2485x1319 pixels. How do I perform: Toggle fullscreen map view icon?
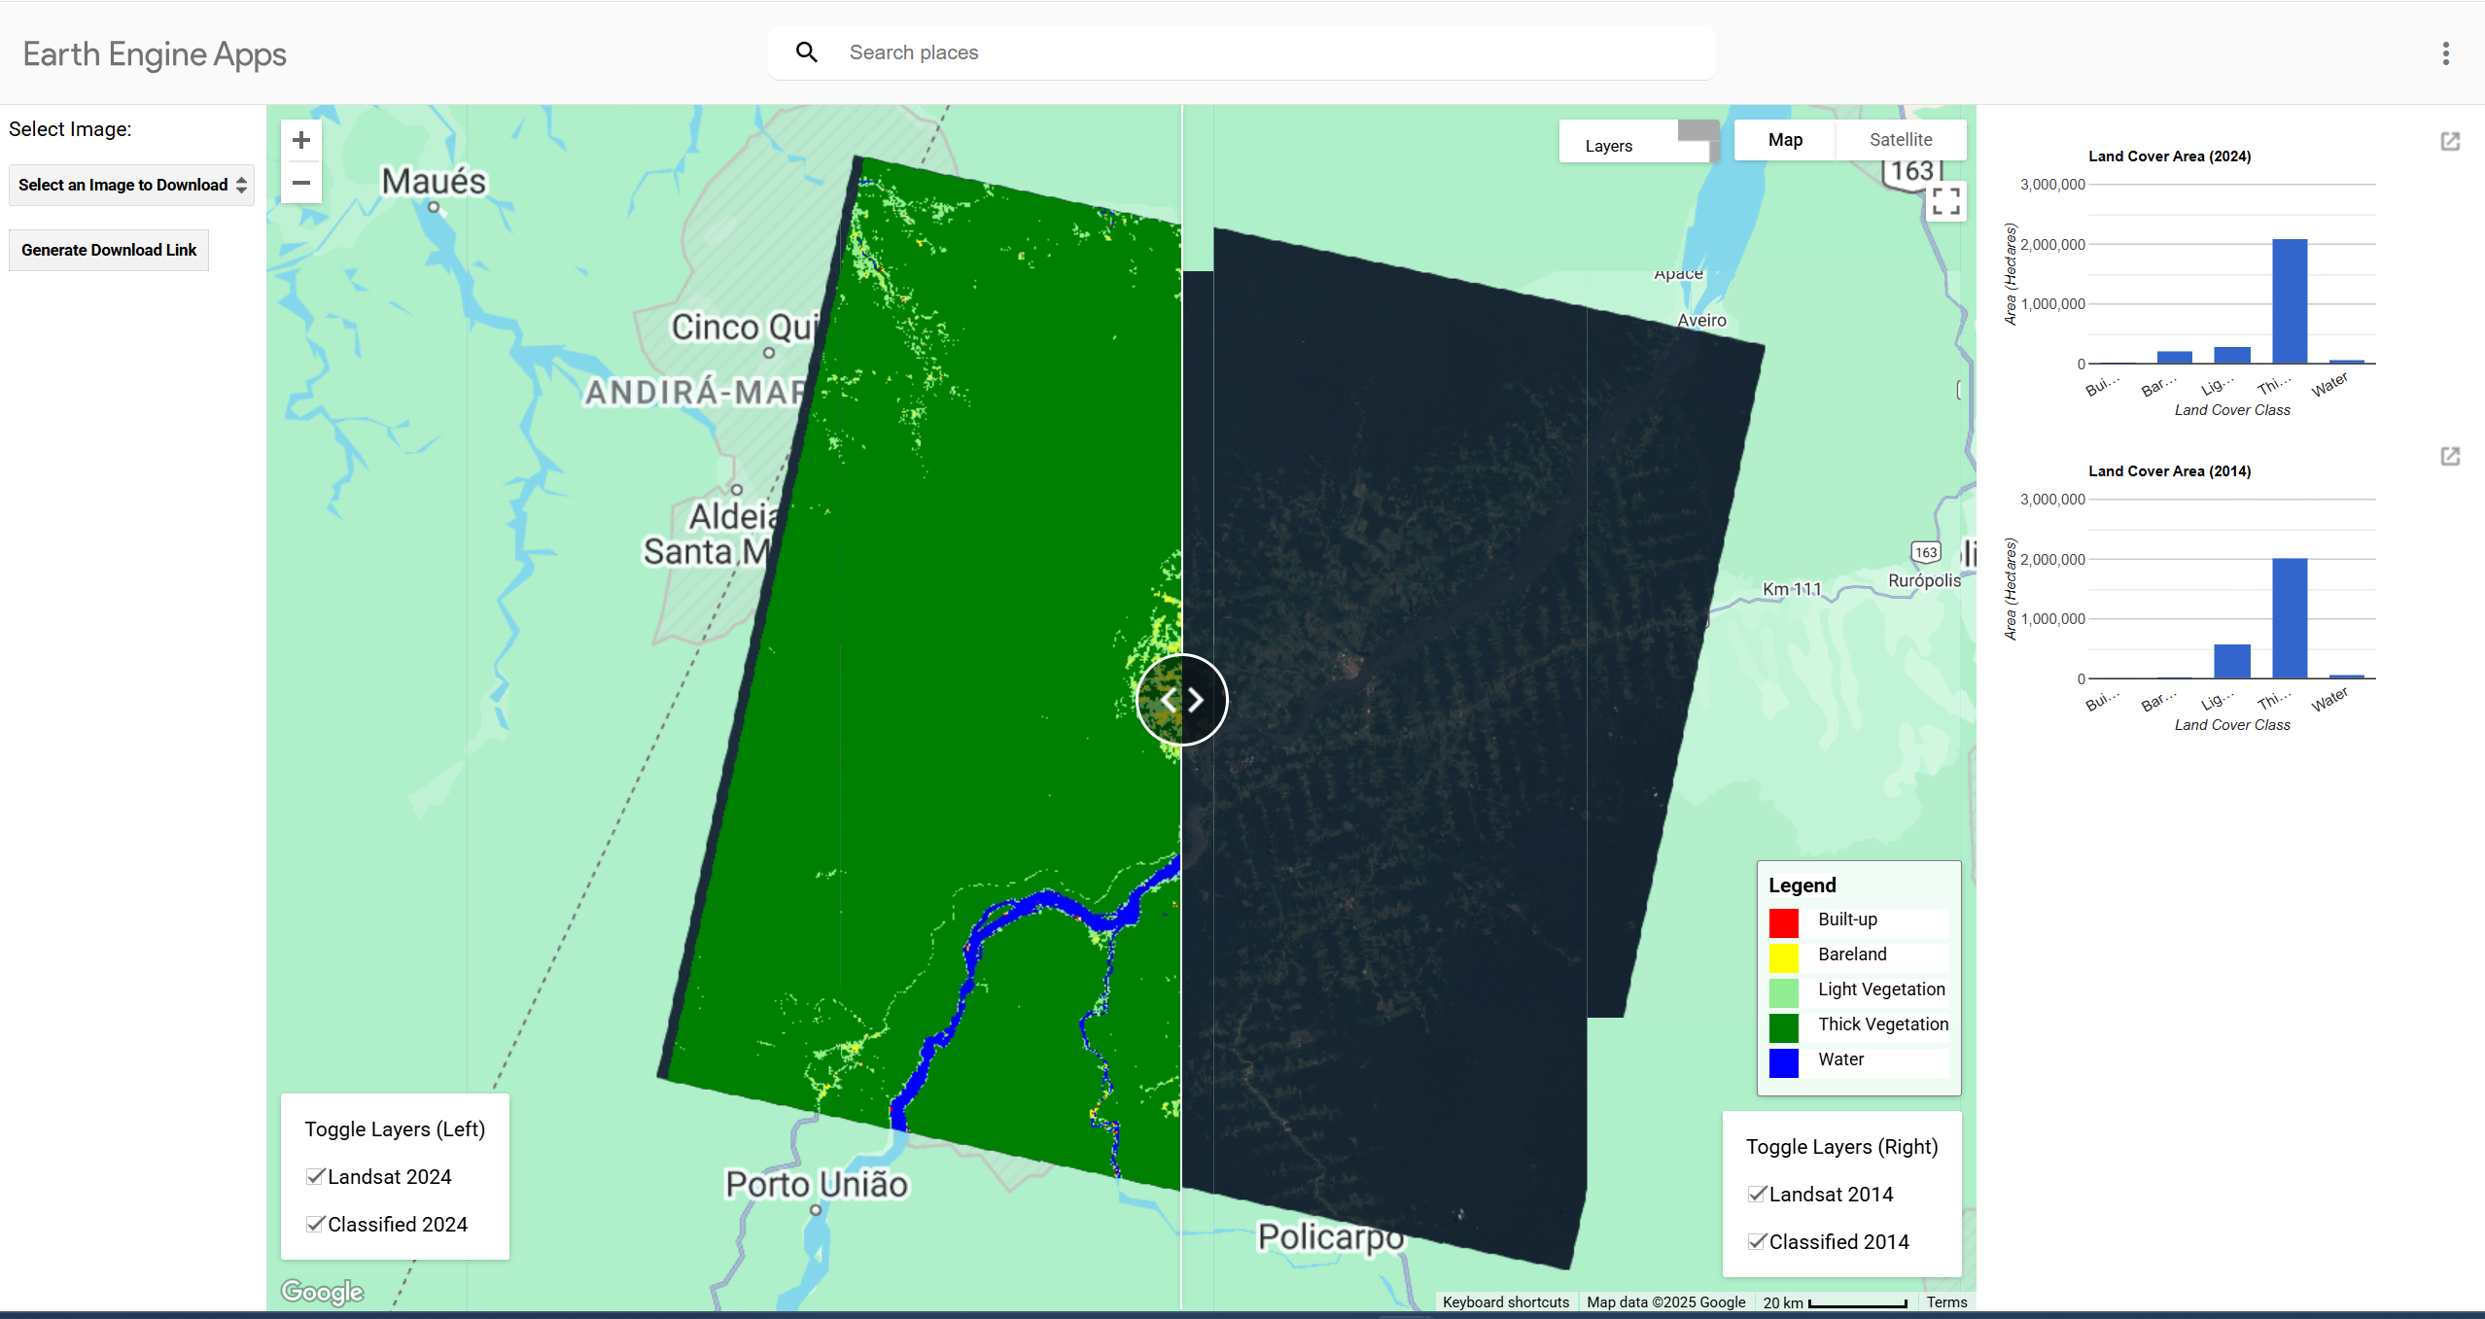(1947, 200)
